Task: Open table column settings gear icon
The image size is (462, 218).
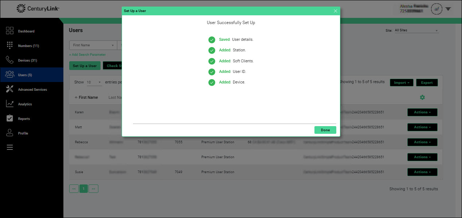Action: coord(422,97)
